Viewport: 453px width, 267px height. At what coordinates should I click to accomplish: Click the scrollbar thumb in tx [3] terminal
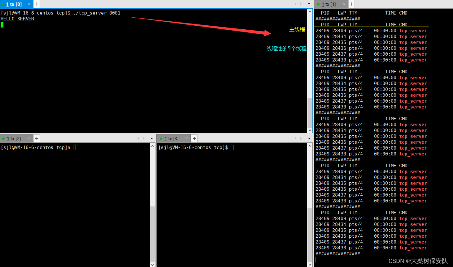tap(310, 235)
